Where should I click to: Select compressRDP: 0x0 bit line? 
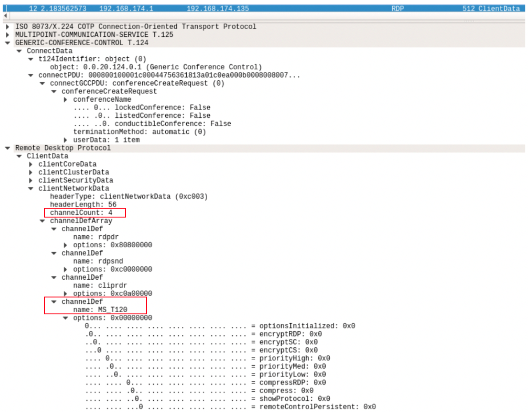pos(205,382)
